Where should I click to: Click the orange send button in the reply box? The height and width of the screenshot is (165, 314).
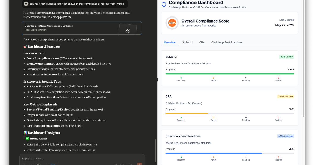139,164
